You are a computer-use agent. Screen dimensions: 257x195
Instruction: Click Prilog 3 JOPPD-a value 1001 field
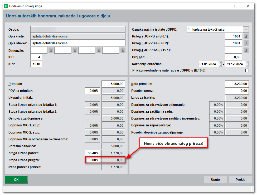click(x=234, y=43)
